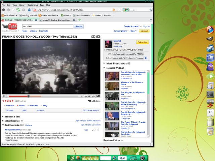Screen dimensions: 215x161
Task: Click the embed customize gear icon
Action: click(x=145, y=58)
